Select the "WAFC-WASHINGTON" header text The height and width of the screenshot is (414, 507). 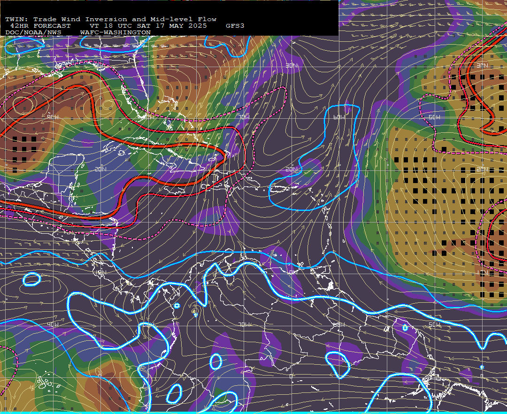coord(115,33)
